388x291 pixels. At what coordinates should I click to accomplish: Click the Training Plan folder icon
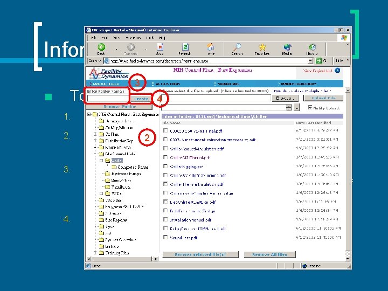(x=101, y=253)
